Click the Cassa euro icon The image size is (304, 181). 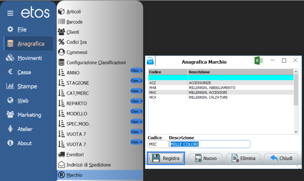tap(10, 72)
